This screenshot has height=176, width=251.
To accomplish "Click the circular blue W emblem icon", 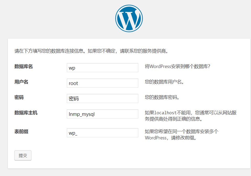I will pos(129,18).
